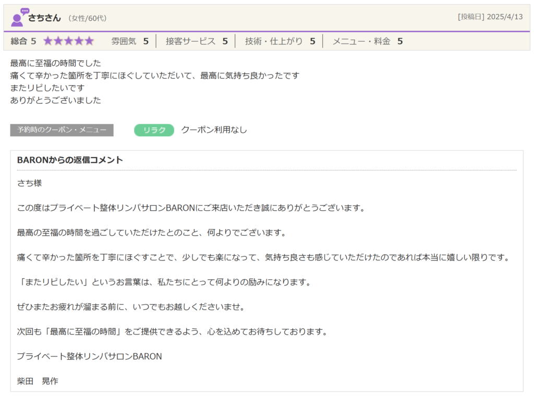This screenshot has width=534, height=396.
Task: Click the 総合 5 overall score
Action: pyautogui.click(x=23, y=41)
